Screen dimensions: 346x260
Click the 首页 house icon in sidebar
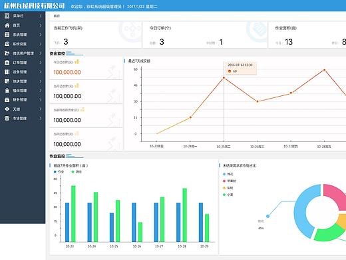[x=7, y=25]
